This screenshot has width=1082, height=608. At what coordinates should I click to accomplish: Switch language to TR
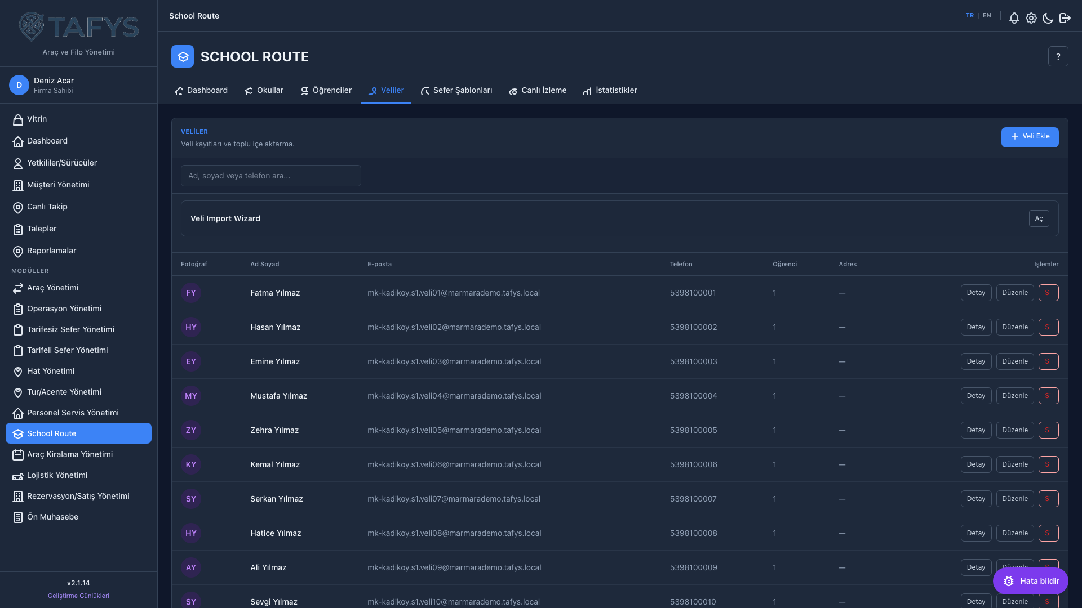point(969,16)
